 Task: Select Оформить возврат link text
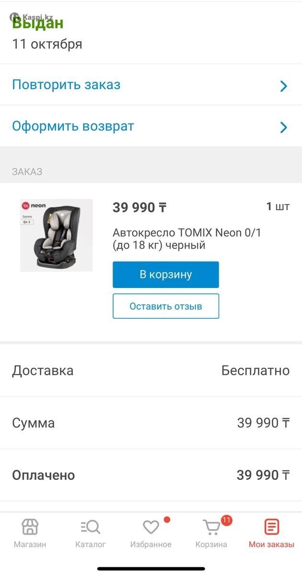pos(73,126)
